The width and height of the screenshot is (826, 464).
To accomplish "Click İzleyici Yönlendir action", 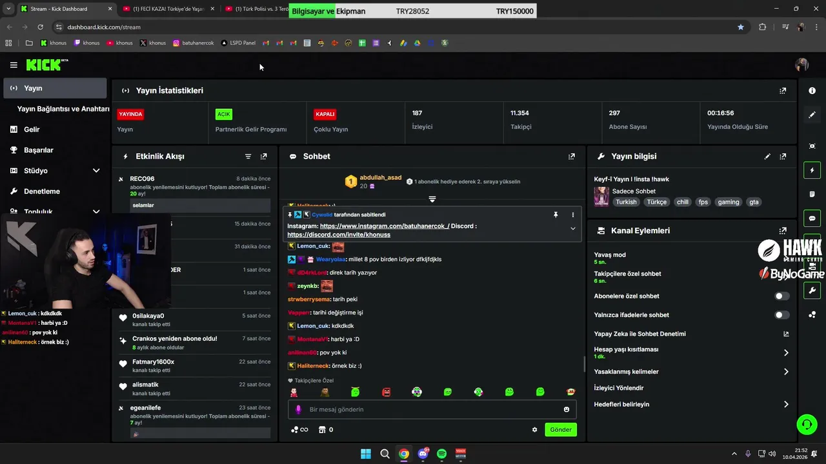I will [619, 388].
